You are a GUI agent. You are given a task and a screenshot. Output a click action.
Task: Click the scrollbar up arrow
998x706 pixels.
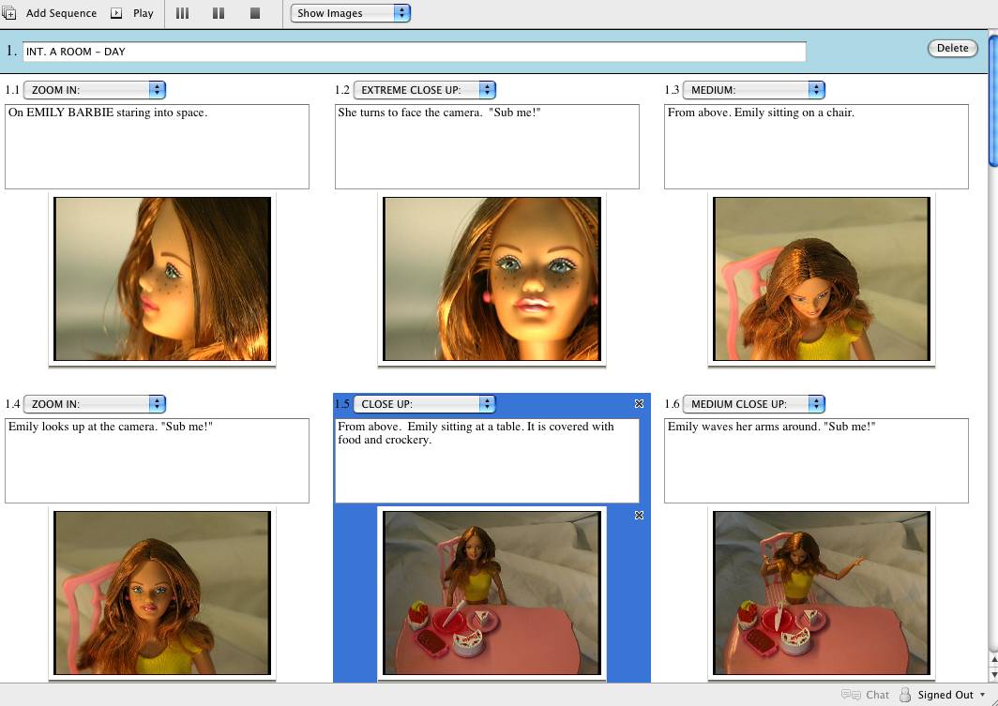click(993, 658)
